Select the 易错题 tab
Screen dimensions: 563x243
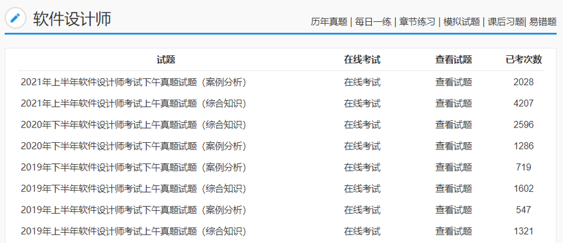tap(542, 22)
